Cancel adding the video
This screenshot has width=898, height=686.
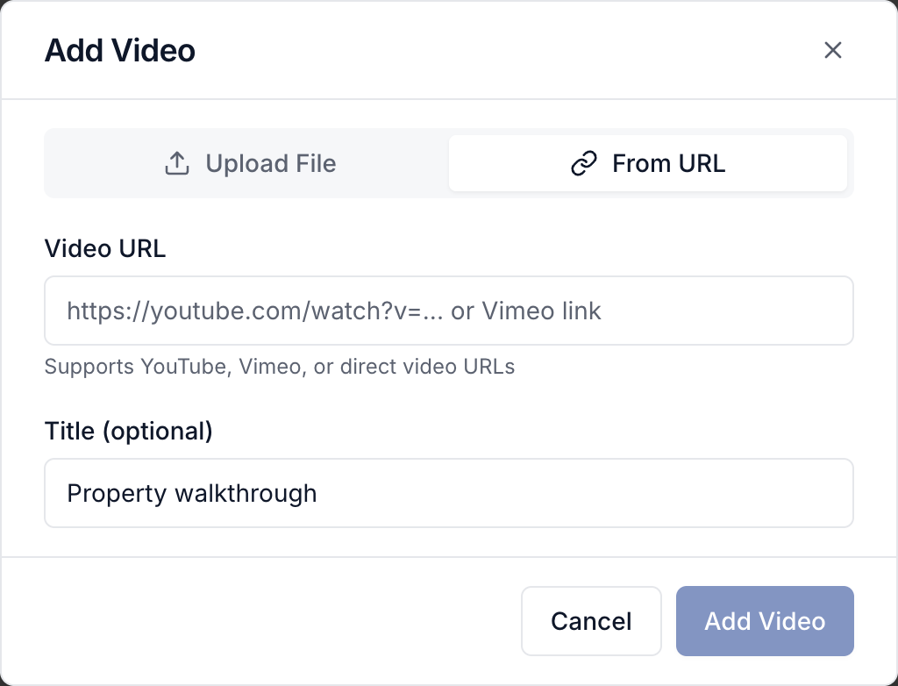[591, 621]
